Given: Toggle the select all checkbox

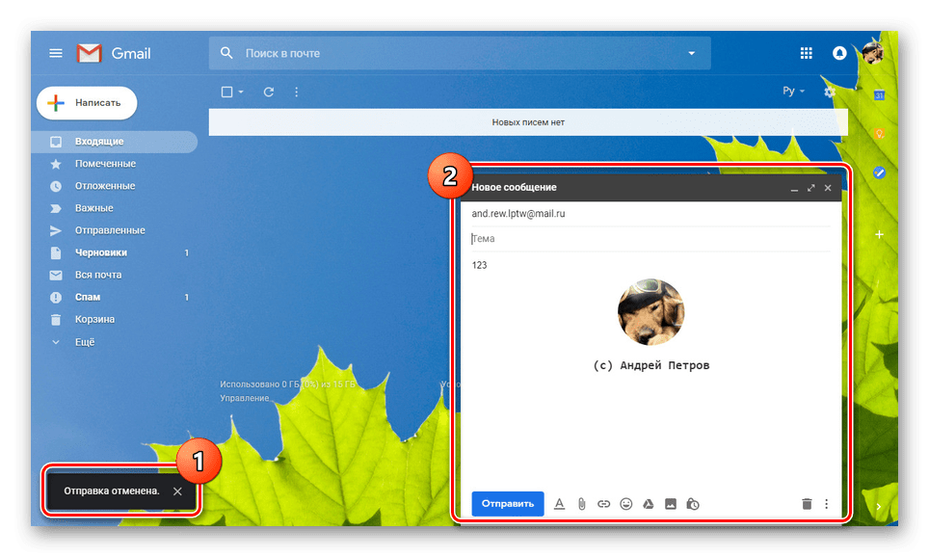Looking at the screenshot, I should tap(226, 92).
